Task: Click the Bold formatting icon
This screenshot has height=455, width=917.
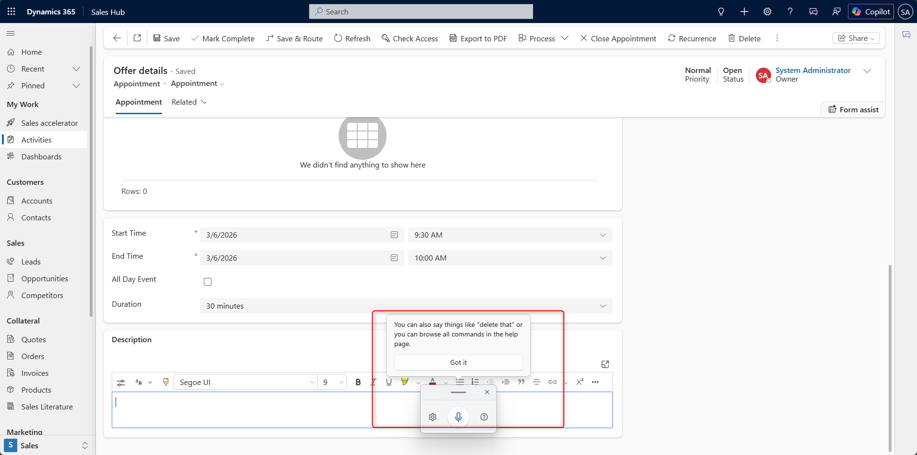Action: pos(358,382)
